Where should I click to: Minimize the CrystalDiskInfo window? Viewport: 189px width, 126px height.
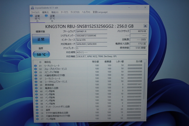point(129,7)
